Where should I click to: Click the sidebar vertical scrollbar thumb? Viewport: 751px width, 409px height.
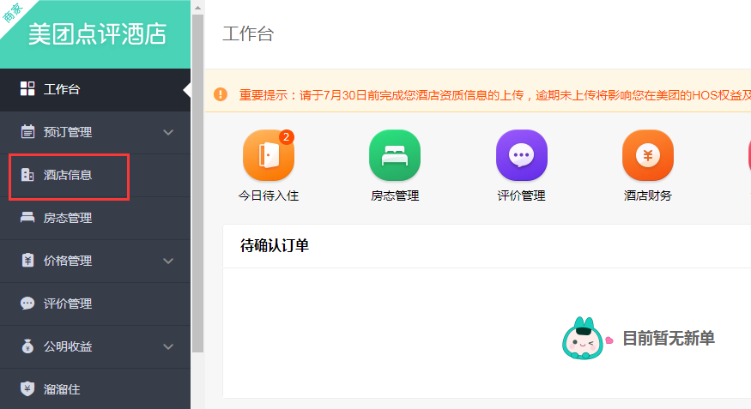click(197, 183)
